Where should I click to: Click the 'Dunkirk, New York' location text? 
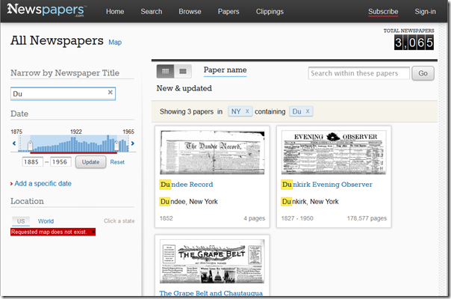(310, 202)
